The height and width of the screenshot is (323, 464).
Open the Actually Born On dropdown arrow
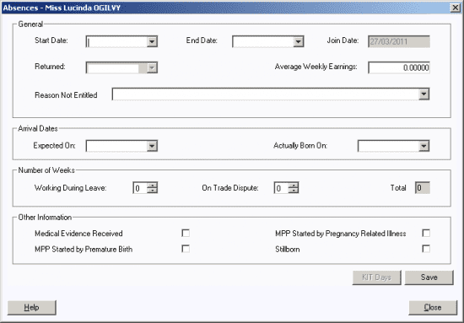(x=424, y=146)
